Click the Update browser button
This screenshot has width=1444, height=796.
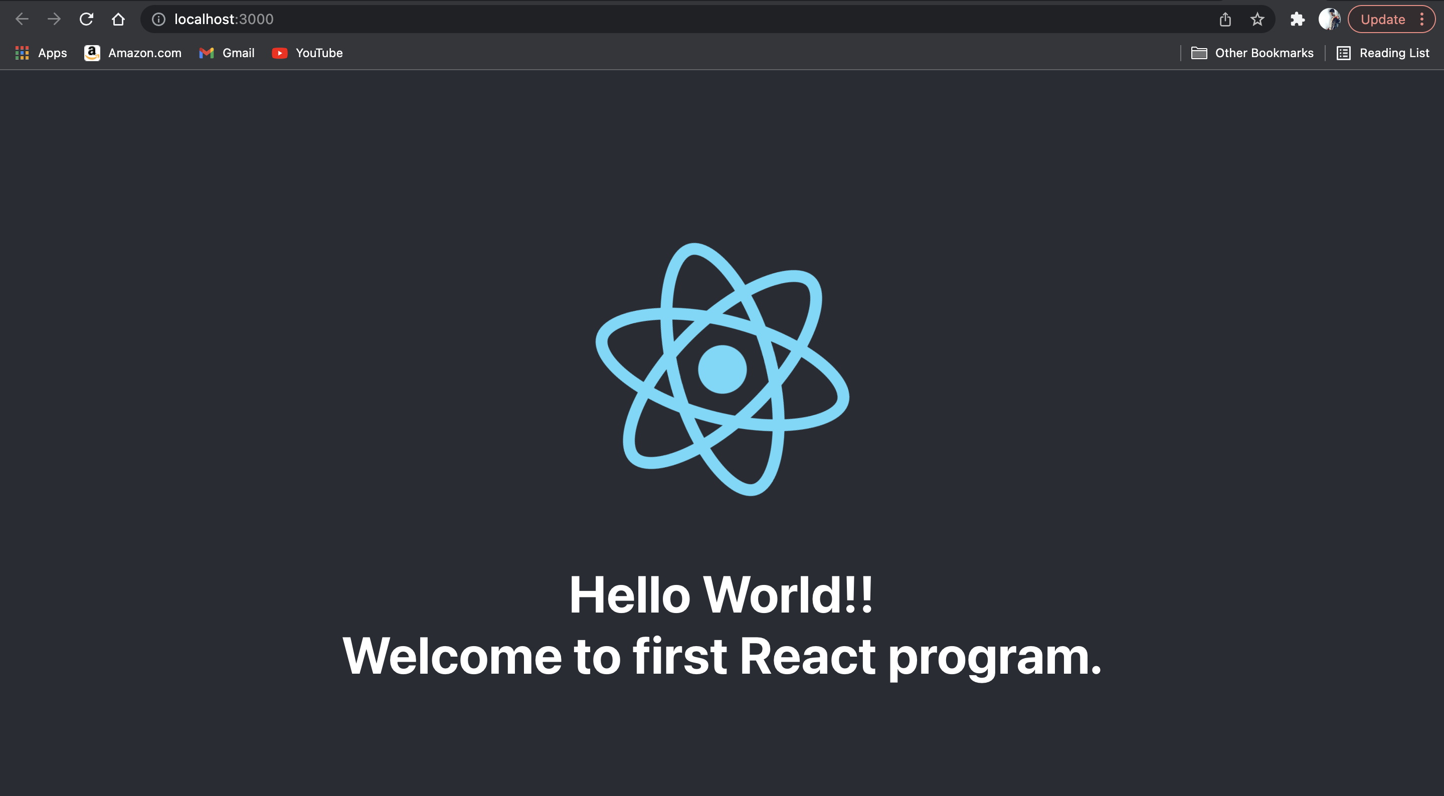(1383, 19)
